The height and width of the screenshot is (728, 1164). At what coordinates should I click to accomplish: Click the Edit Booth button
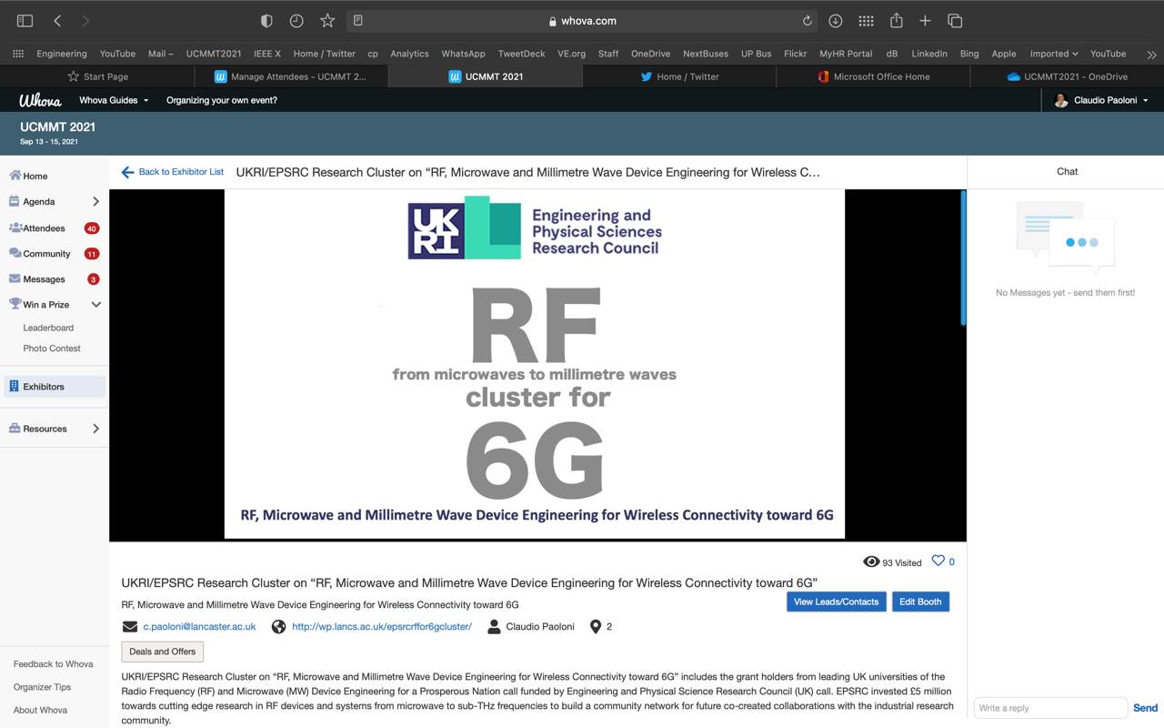920,602
